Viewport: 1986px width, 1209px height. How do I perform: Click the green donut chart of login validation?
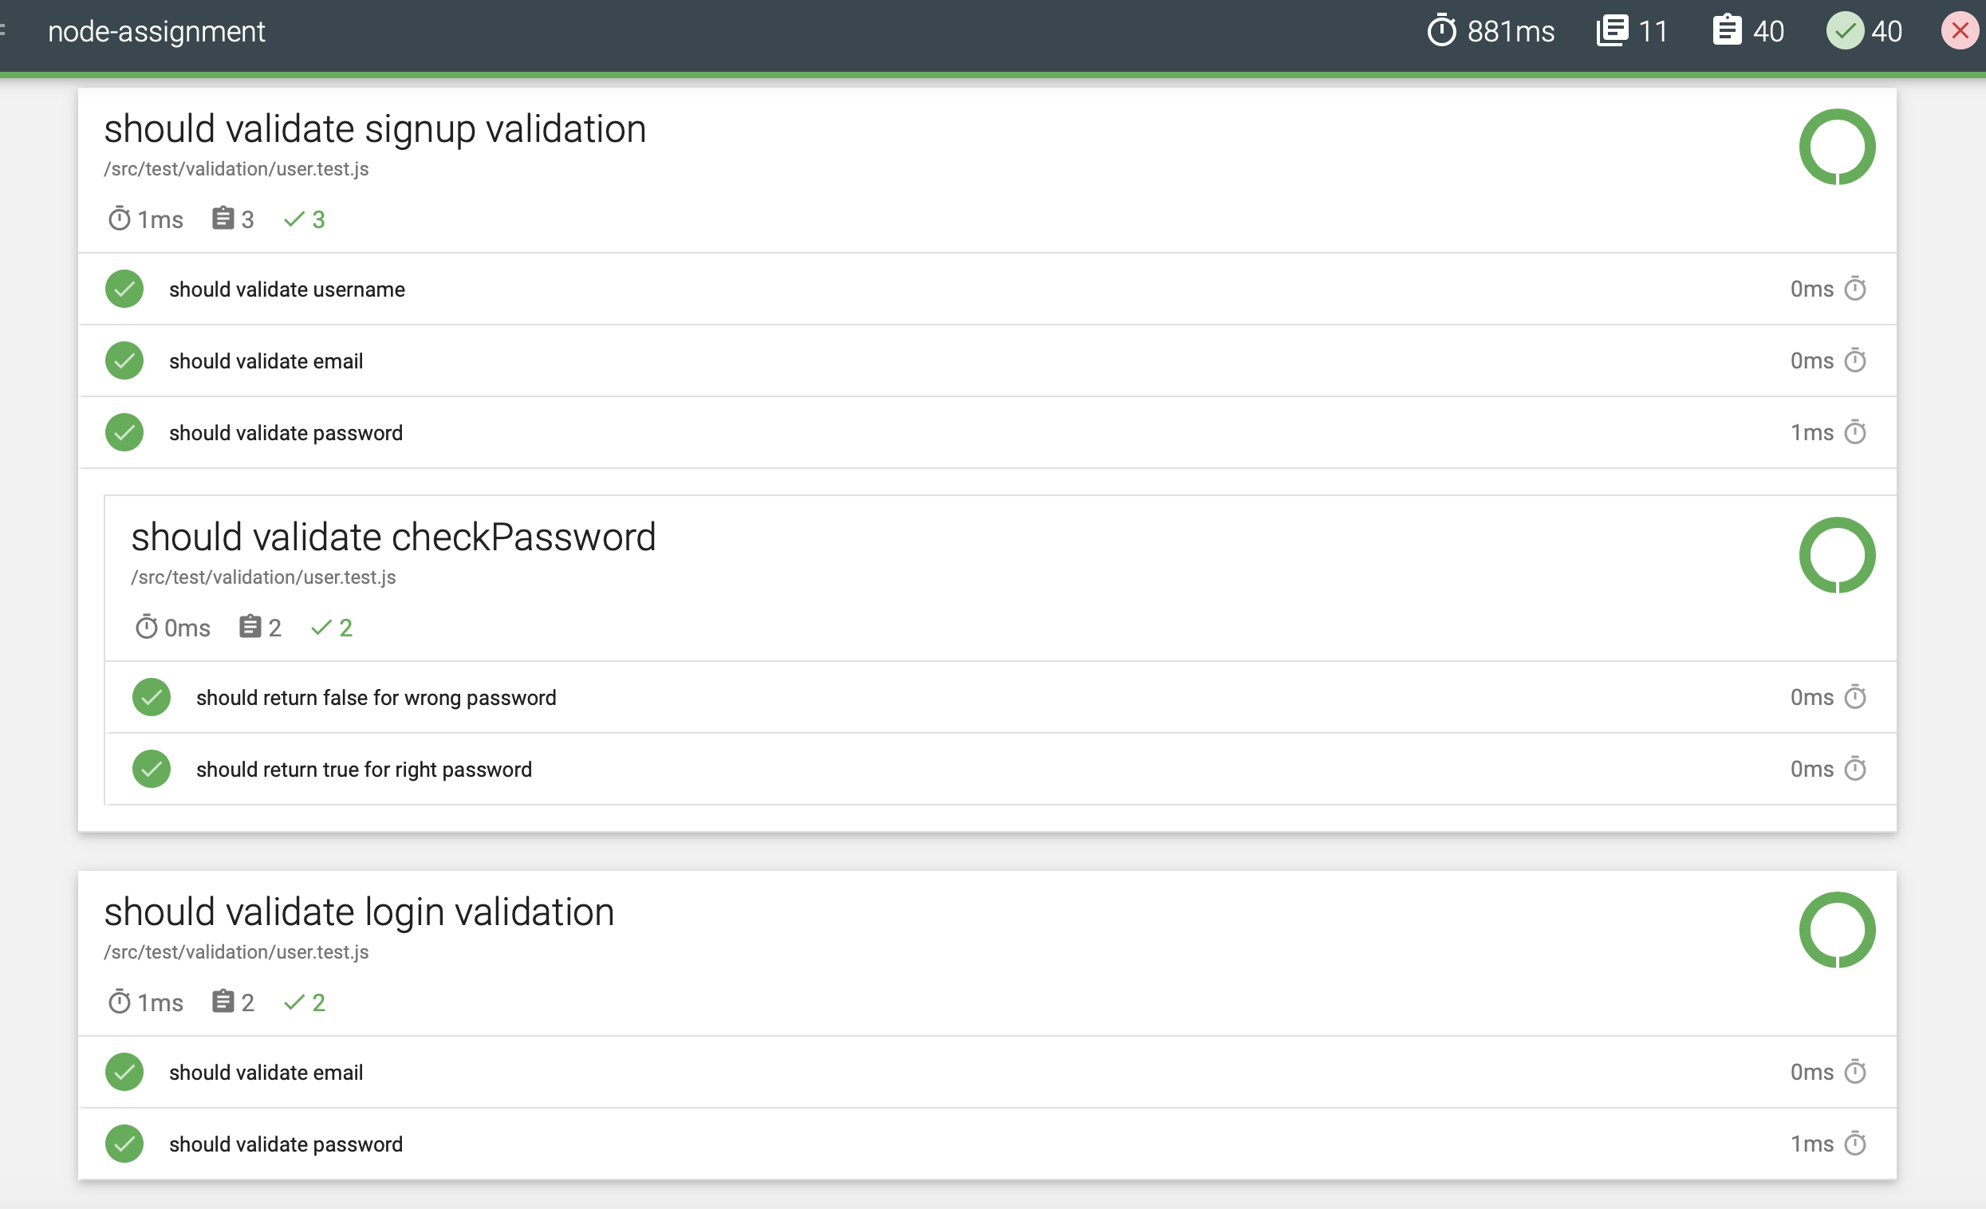1837,930
